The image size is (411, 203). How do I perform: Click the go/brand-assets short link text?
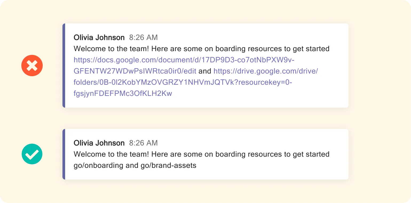pos(168,165)
